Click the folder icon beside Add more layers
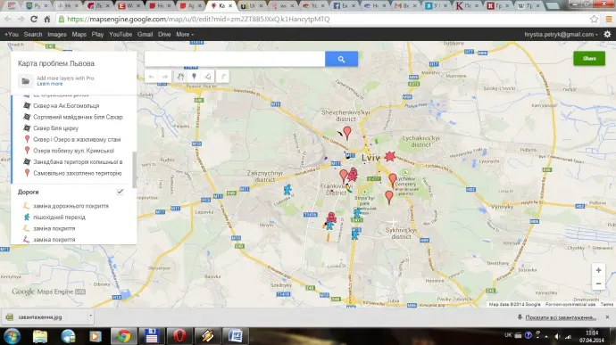 tap(26, 81)
